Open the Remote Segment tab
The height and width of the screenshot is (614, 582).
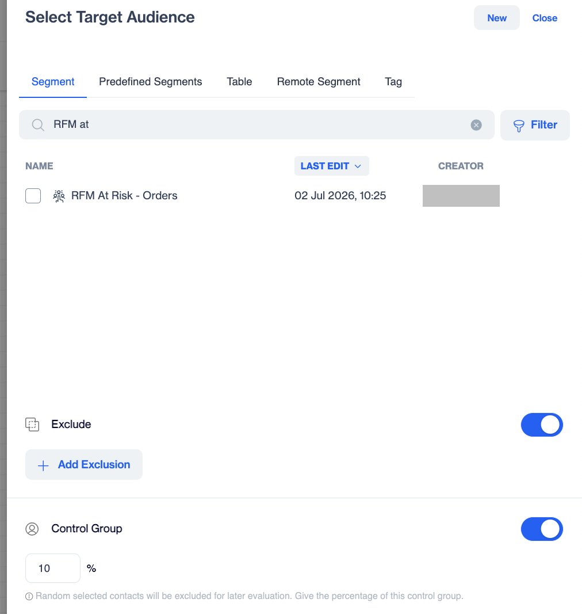319,81
